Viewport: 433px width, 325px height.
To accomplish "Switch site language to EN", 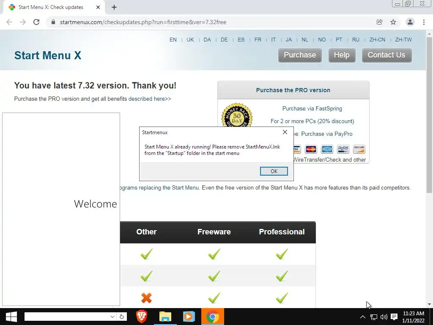I will (x=173, y=40).
